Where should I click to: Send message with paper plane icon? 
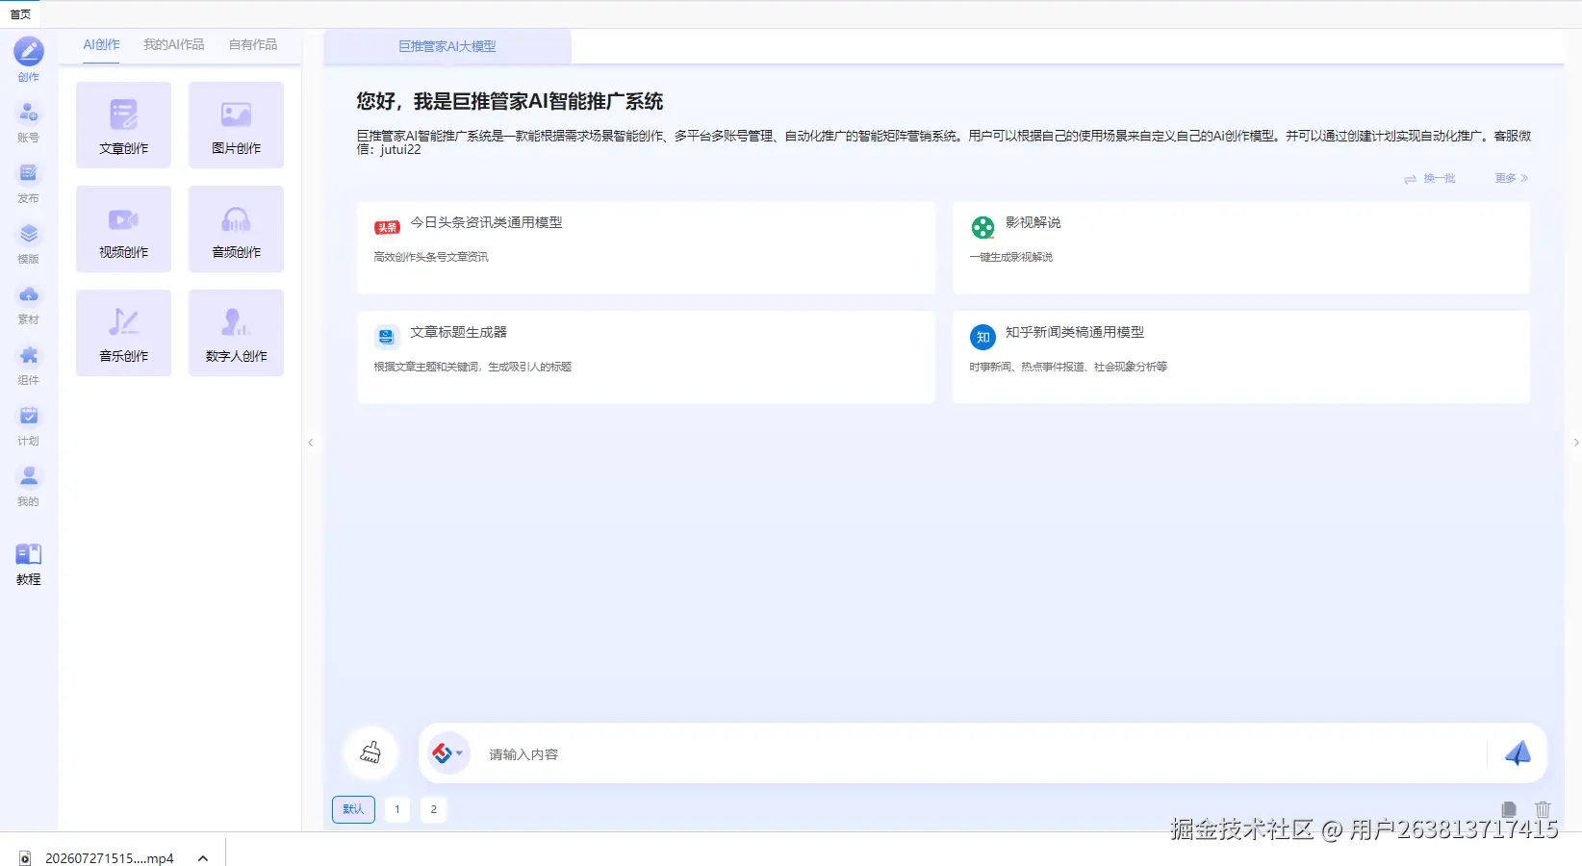[x=1518, y=753]
